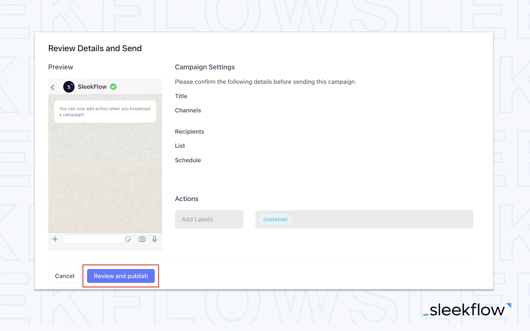This screenshot has width=530, height=331.
Task: Click the Preview section label
Action: 61,67
